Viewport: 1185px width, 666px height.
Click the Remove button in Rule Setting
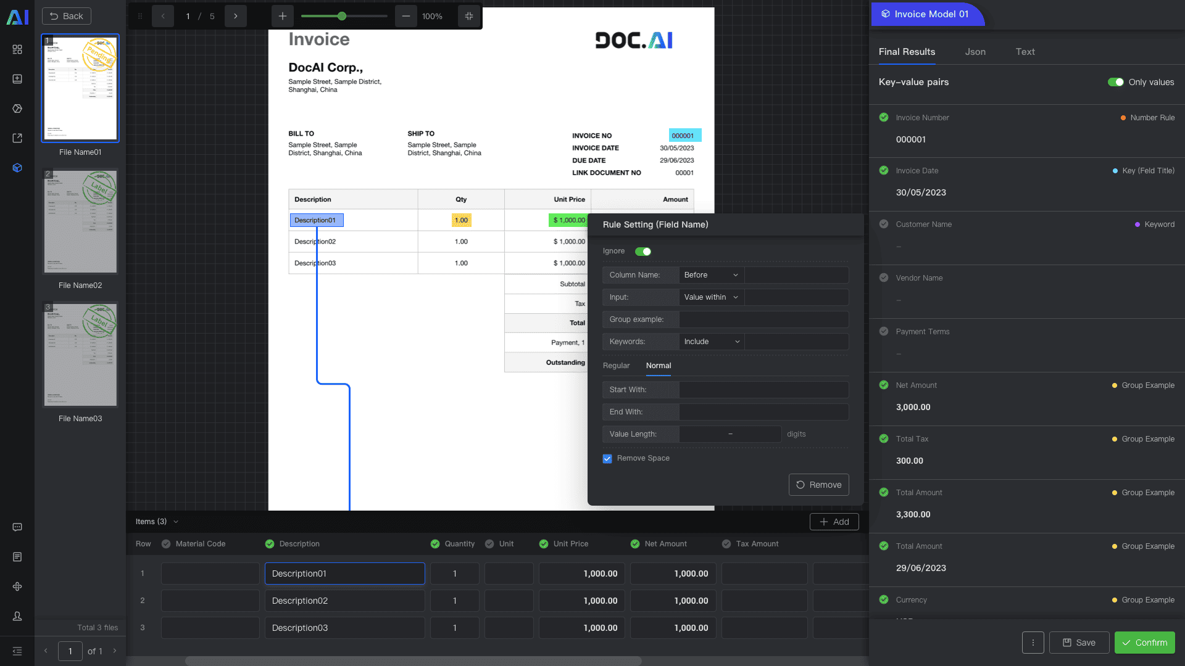(x=818, y=485)
